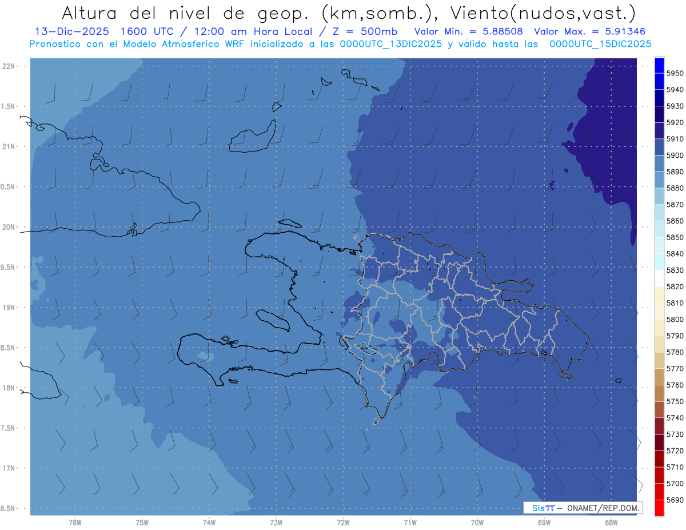
Task: Click the 5940 colorbar label
Action: pos(675,90)
